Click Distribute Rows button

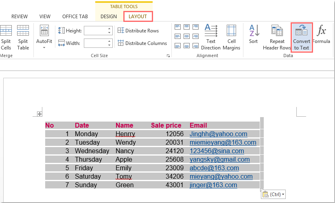[x=138, y=31]
